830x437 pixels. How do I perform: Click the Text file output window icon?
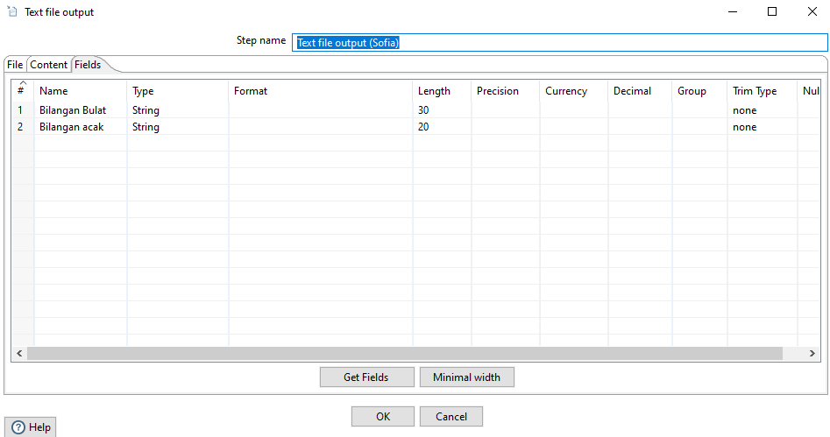pyautogui.click(x=12, y=11)
